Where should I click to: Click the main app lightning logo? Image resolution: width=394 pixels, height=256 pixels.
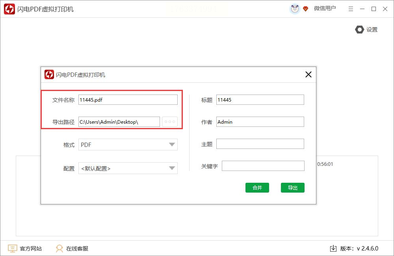(9, 9)
